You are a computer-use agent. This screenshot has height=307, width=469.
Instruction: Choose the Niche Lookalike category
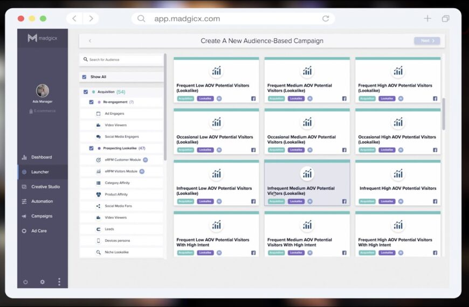pyautogui.click(x=116, y=252)
